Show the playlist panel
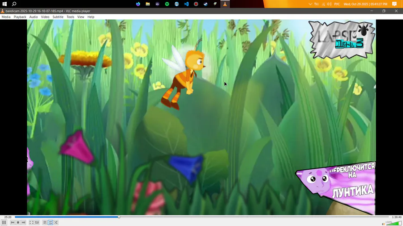The height and width of the screenshot is (226, 403). click(45, 222)
